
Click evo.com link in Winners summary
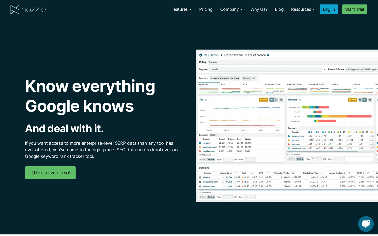click(x=296, y=144)
